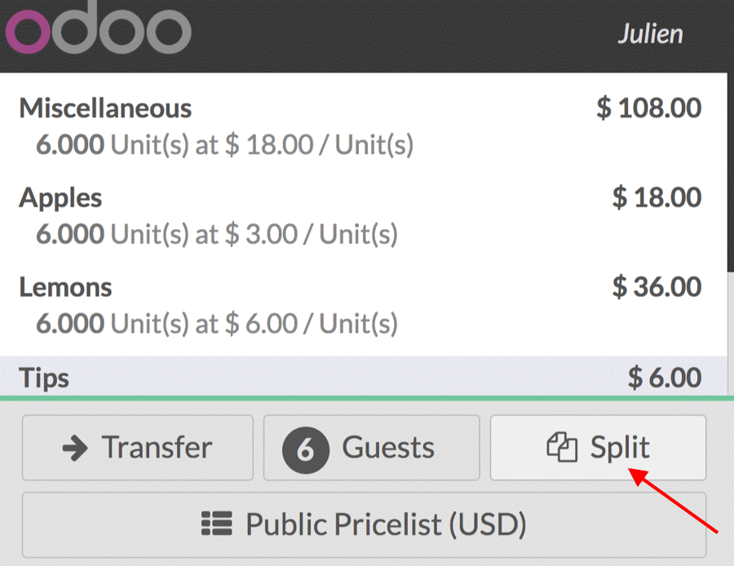Click the dark header bar

(408, 33)
